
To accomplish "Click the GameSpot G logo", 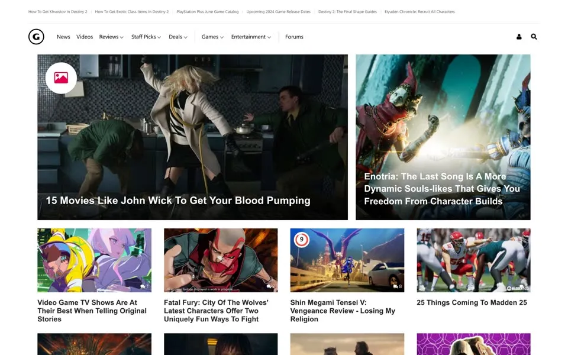I will (36, 37).
